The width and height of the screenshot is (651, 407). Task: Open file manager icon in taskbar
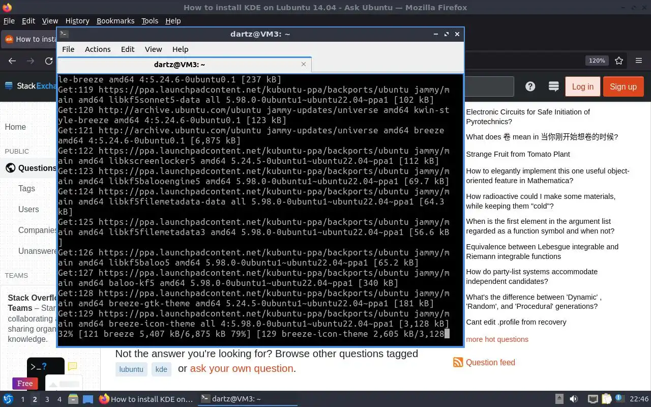click(x=73, y=399)
